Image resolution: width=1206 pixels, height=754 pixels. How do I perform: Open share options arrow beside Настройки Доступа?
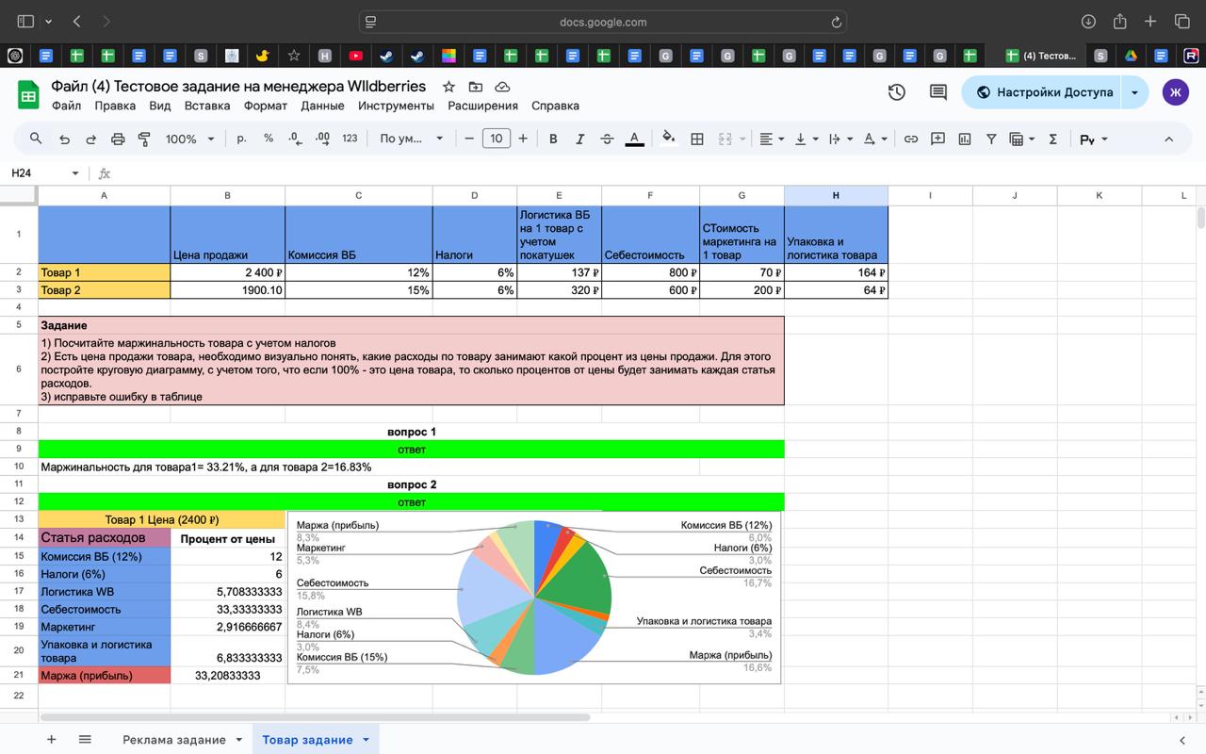(x=1135, y=92)
